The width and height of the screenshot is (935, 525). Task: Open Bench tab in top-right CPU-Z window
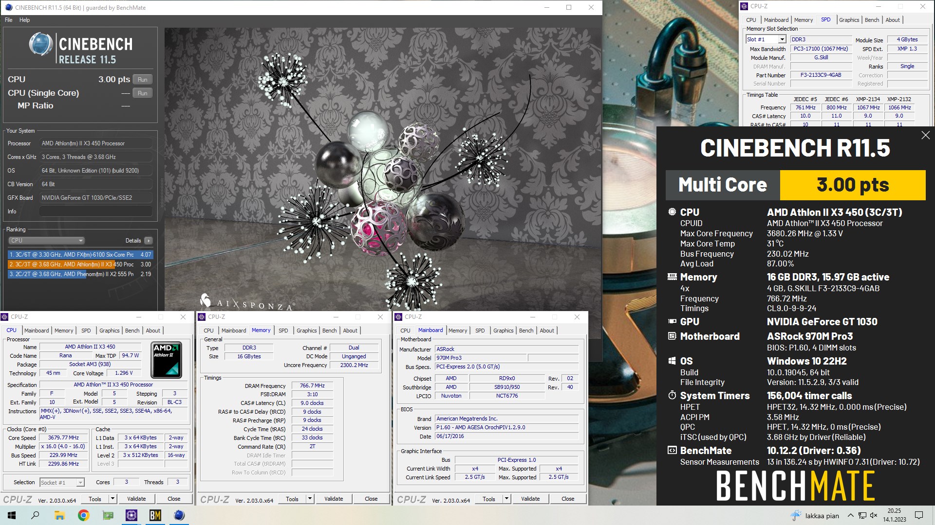tap(872, 20)
